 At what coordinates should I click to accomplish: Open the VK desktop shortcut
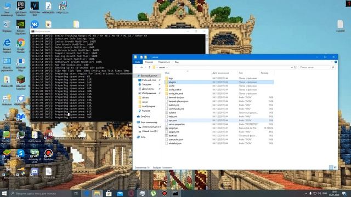pos(35,24)
